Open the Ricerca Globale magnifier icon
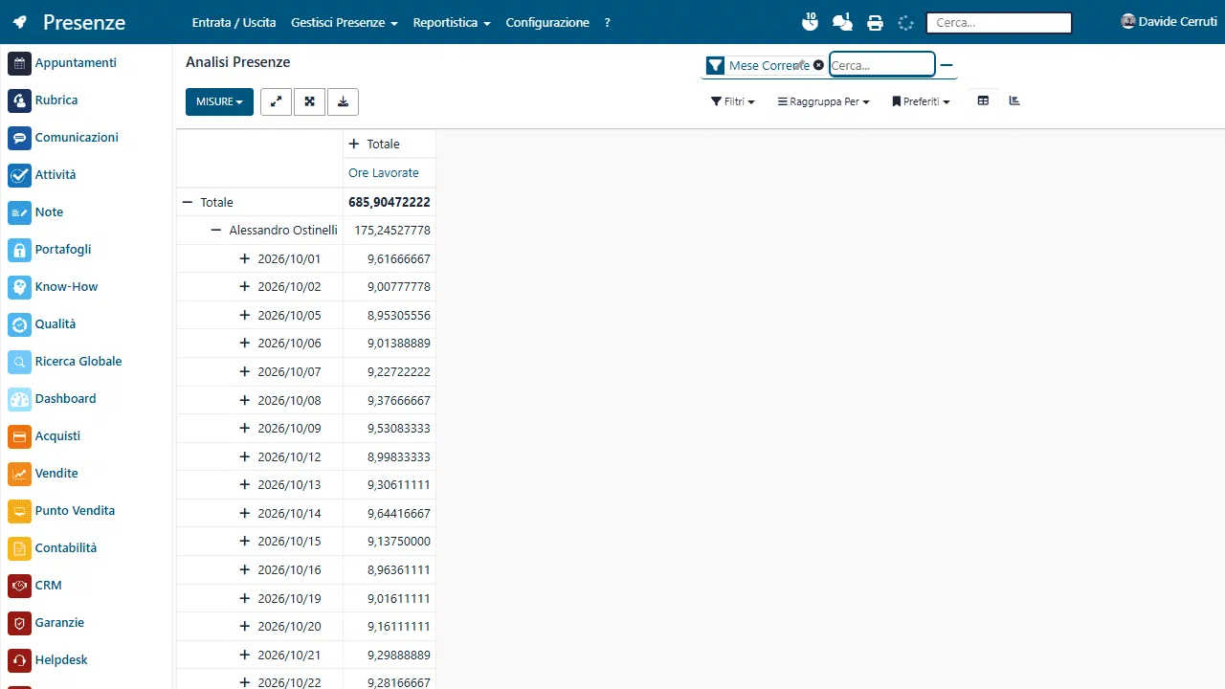This screenshot has height=689, width=1225. pyautogui.click(x=19, y=362)
